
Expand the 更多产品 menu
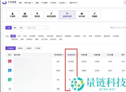click(74, 3)
